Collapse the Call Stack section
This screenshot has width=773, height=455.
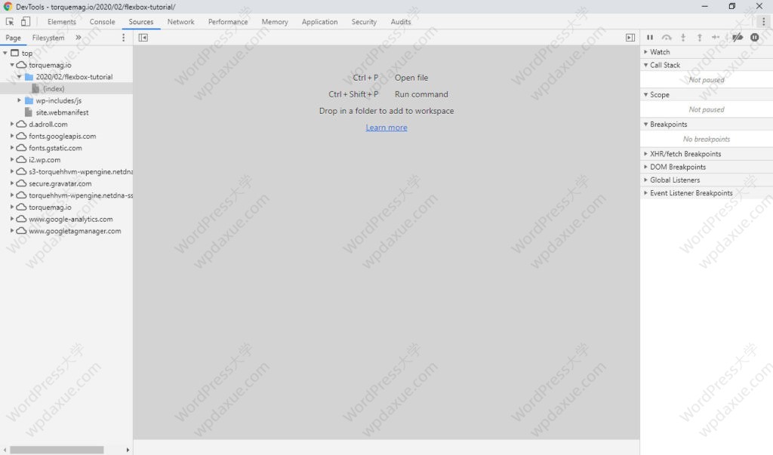(707, 65)
